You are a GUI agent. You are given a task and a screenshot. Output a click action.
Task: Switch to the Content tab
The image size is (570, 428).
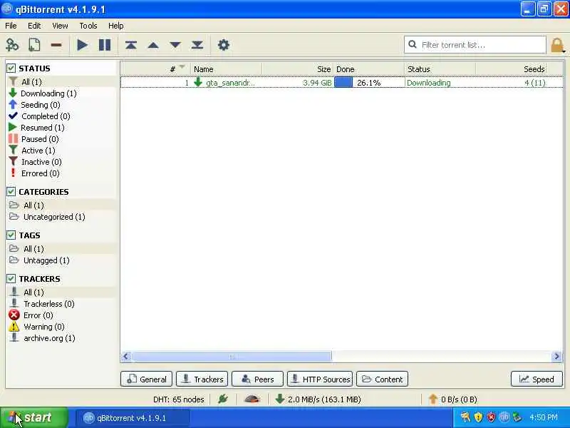click(x=383, y=379)
